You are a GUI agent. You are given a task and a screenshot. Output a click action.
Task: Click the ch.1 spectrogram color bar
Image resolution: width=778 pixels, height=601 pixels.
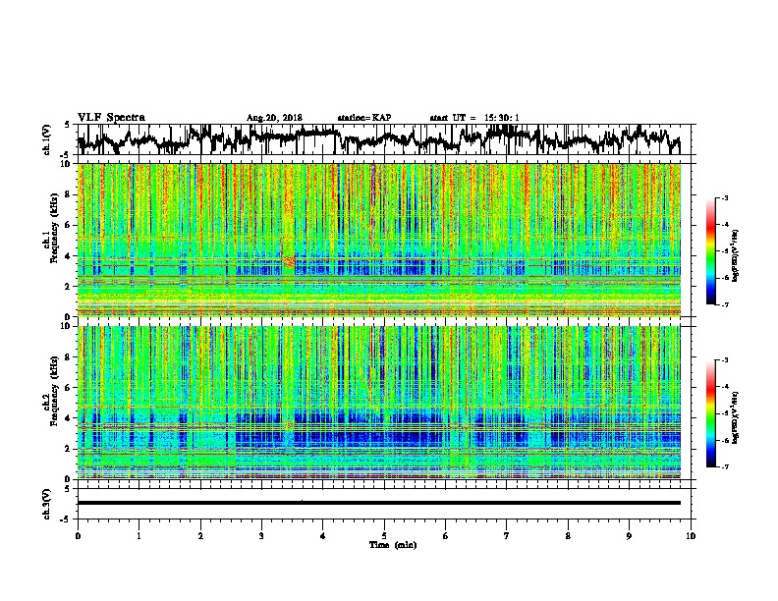pyautogui.click(x=710, y=251)
